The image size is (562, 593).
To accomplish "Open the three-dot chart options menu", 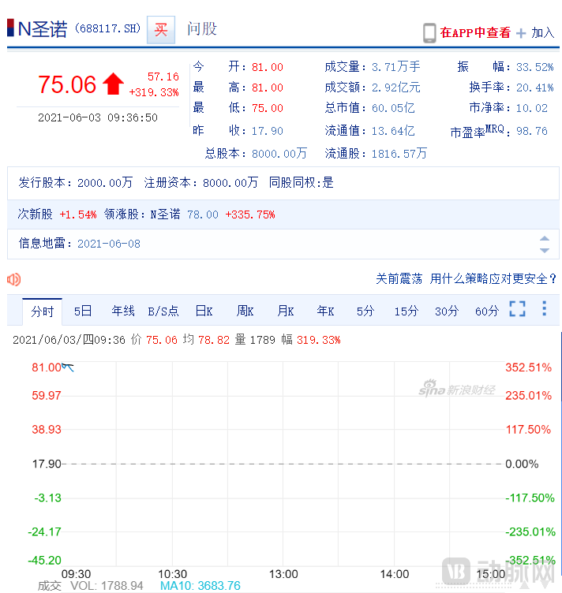I will coord(544,309).
